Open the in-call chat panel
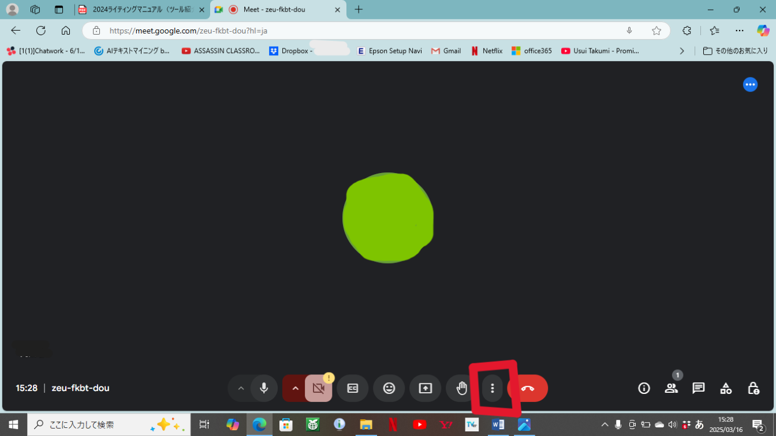This screenshot has height=436, width=776. tap(698, 388)
